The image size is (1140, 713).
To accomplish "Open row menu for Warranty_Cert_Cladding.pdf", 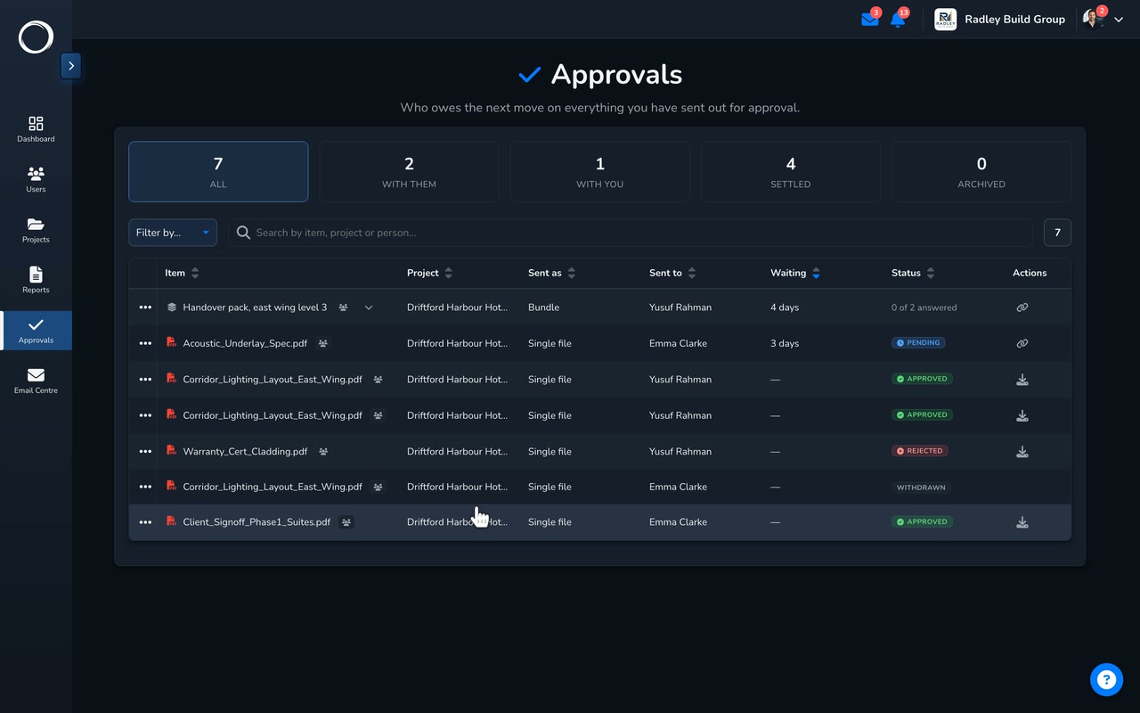I will click(x=145, y=452).
